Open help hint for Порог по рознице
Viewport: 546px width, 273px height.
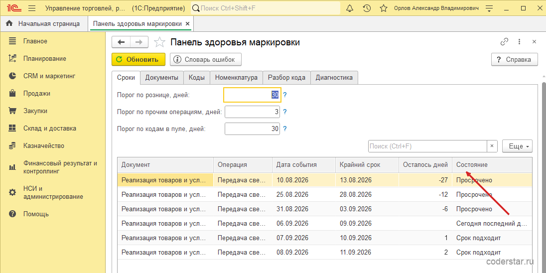(x=285, y=95)
